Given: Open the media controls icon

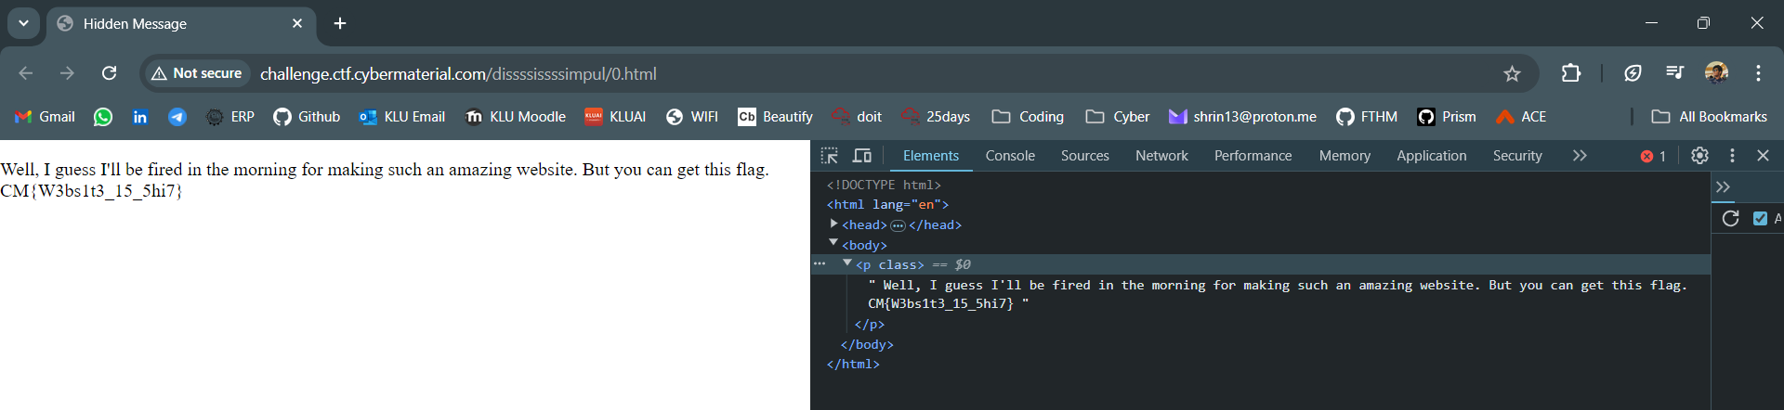Looking at the screenshot, I should [1674, 73].
